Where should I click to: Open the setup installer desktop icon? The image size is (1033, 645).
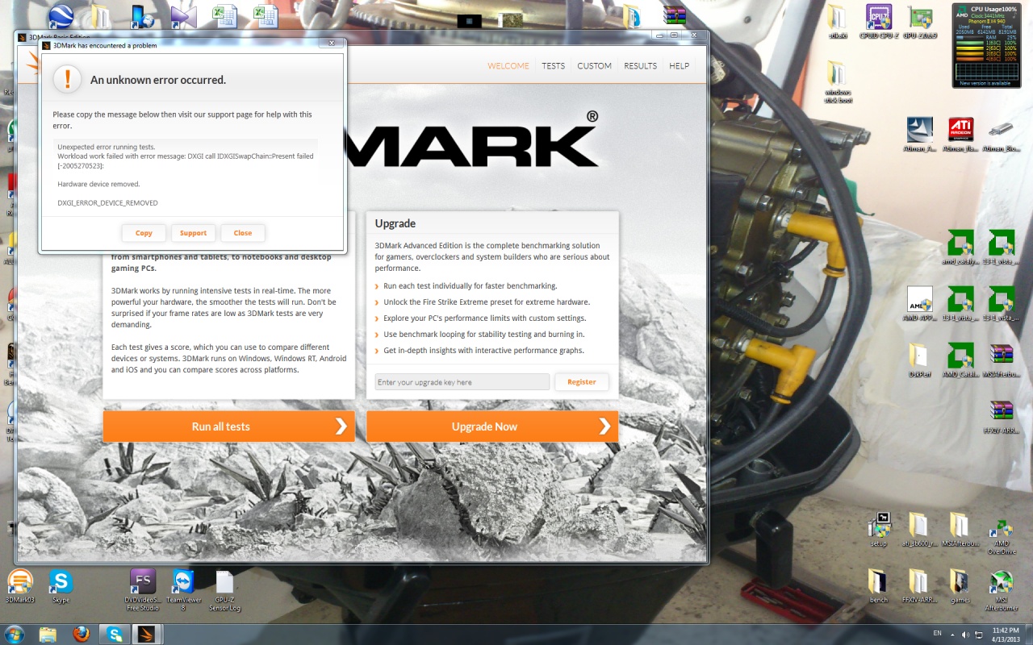[x=879, y=529]
